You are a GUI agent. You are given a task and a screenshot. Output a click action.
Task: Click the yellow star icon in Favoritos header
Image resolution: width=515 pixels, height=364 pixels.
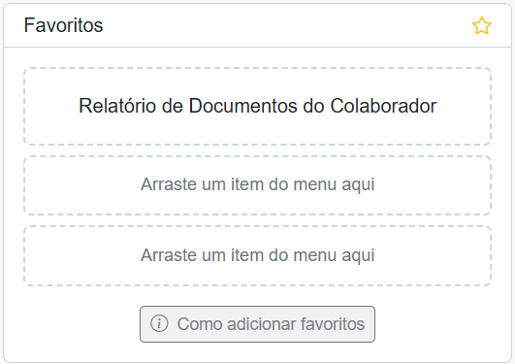coord(481,25)
